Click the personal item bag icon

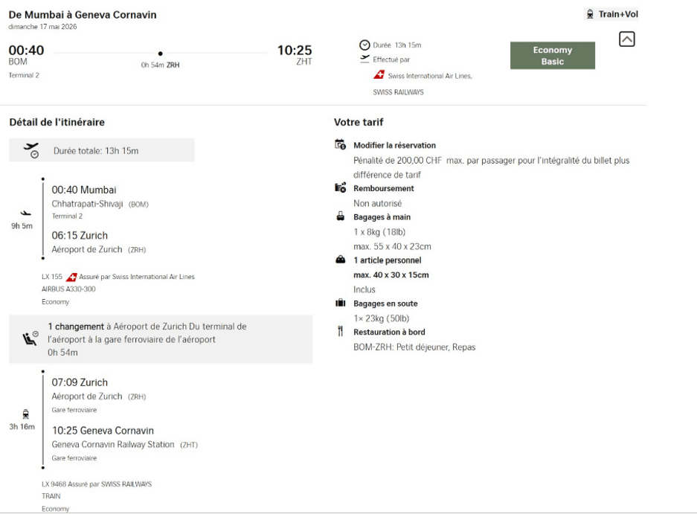tap(341, 260)
